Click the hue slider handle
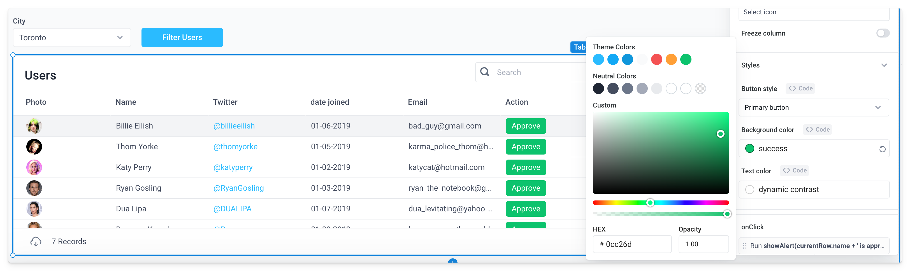 tap(650, 202)
